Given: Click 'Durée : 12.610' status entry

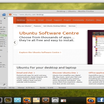Looking at the screenshot, I should click(47, 88).
